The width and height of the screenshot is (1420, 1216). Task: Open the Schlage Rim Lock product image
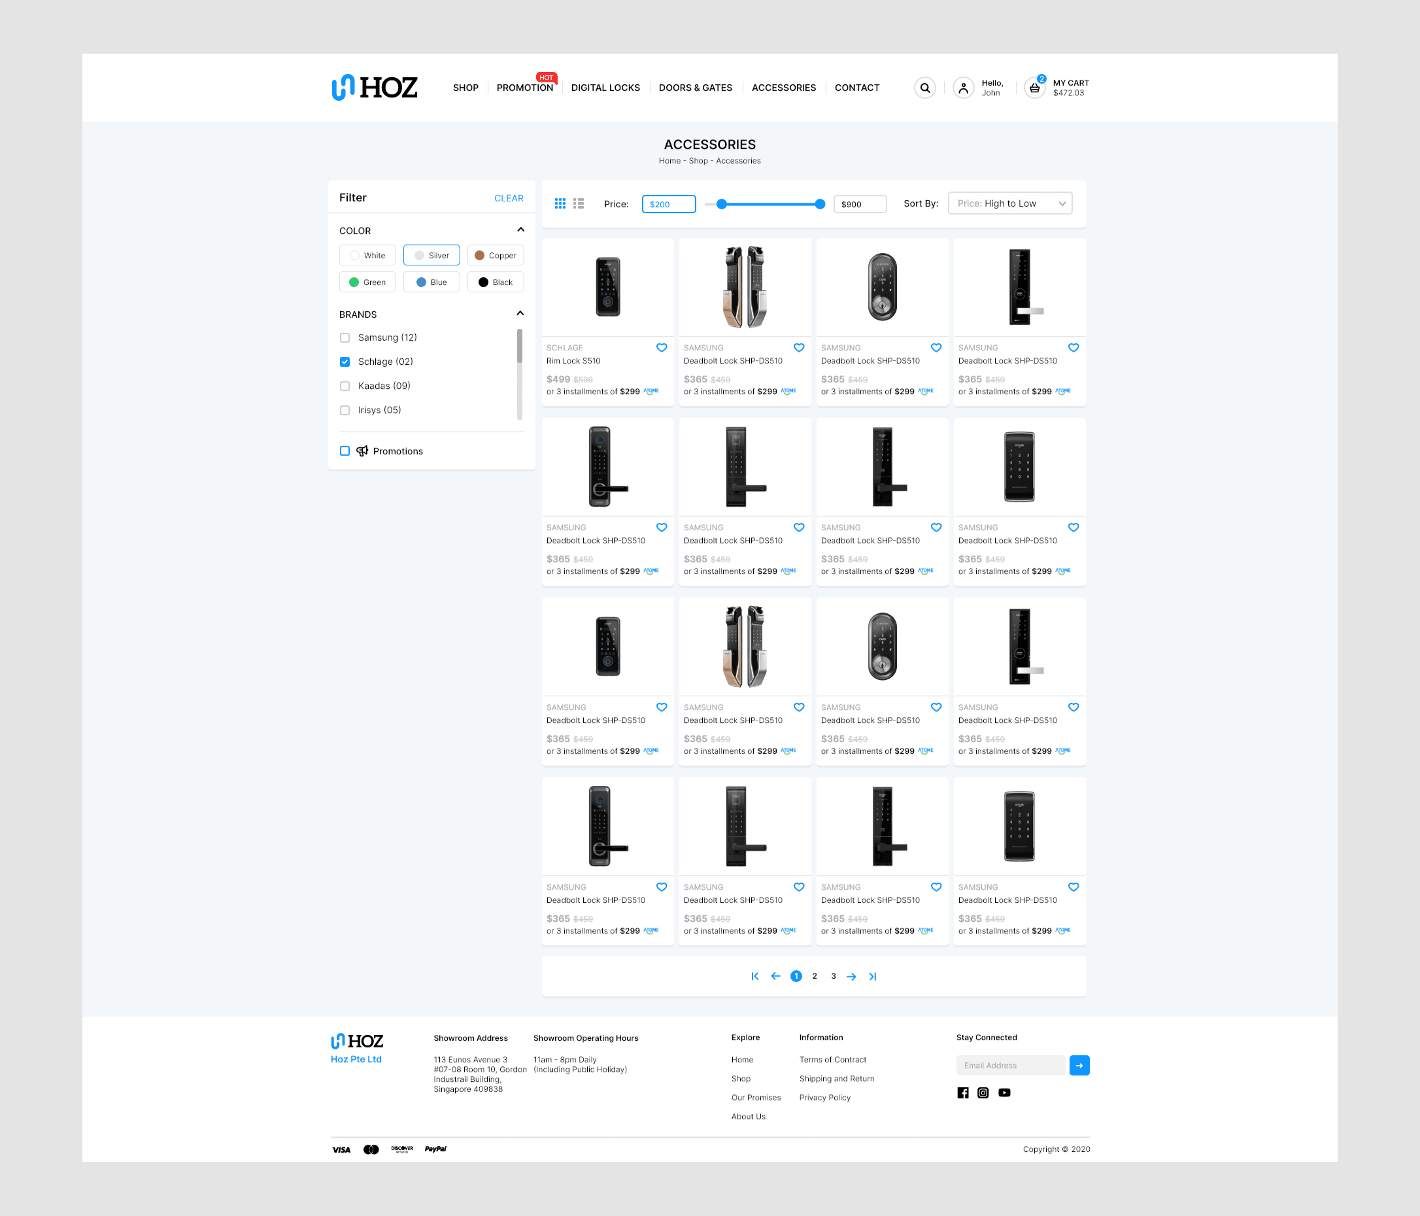pyautogui.click(x=608, y=286)
